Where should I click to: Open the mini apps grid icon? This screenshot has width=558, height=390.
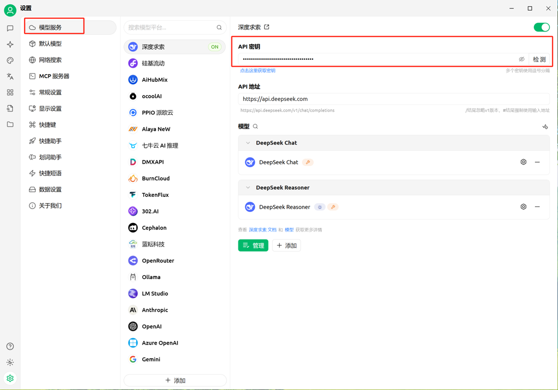(x=10, y=92)
